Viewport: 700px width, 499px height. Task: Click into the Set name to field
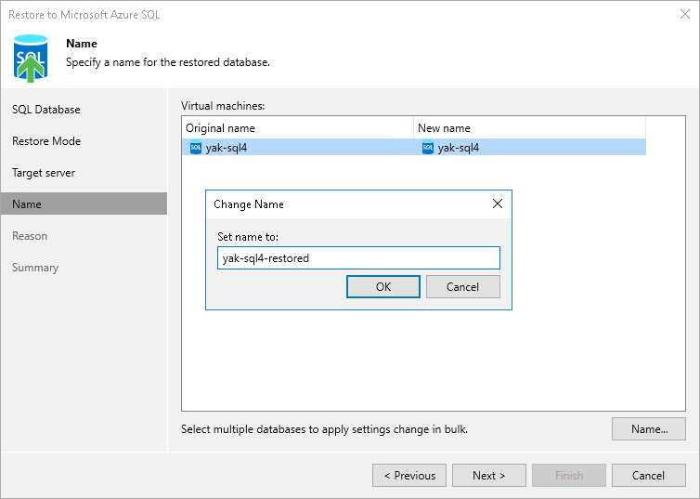click(x=358, y=257)
